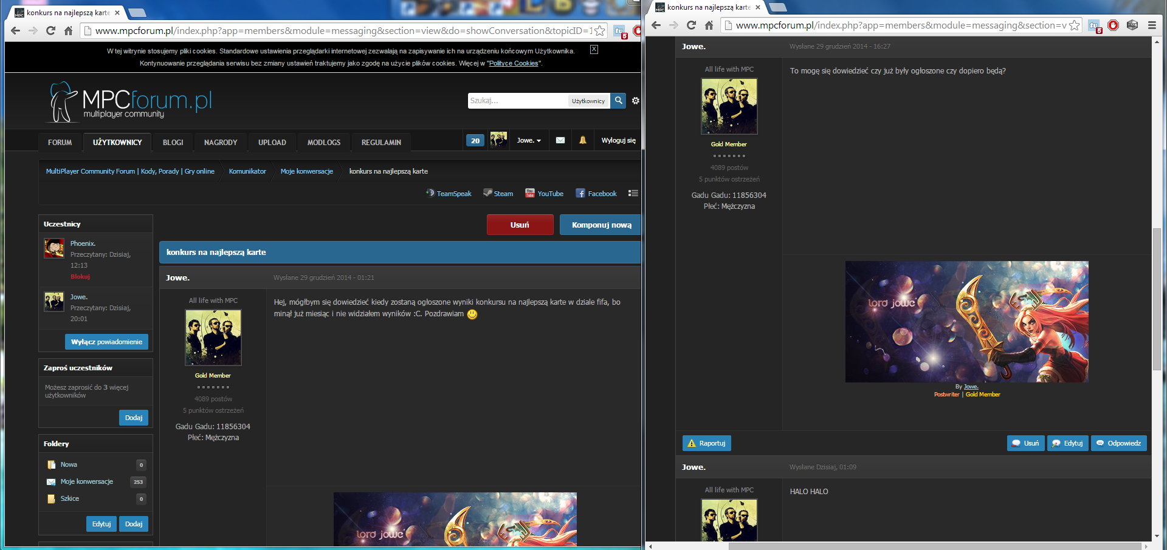The image size is (1167, 550).
Task: Click the reputation badge showing 20
Action: point(475,141)
